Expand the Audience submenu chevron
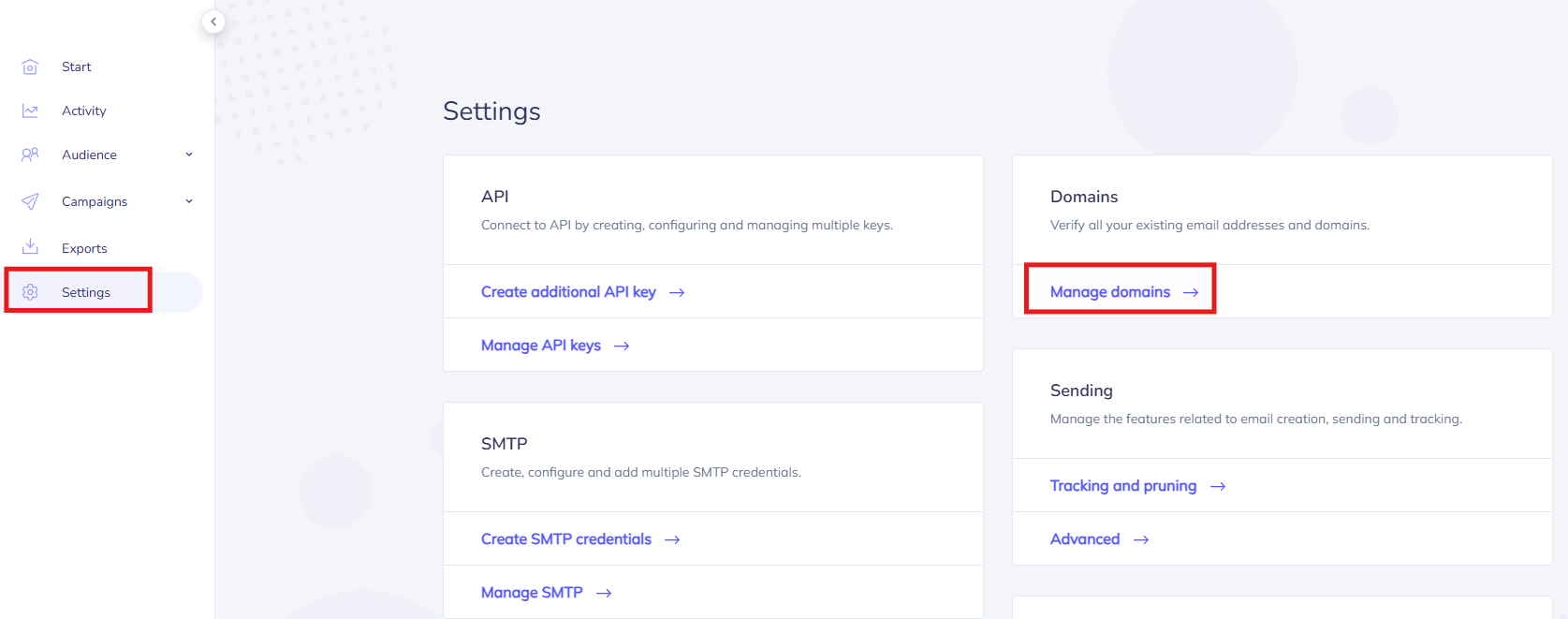Viewport: 1568px width, 619px height. point(189,155)
